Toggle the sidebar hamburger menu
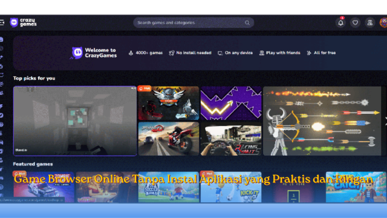 [2, 22]
